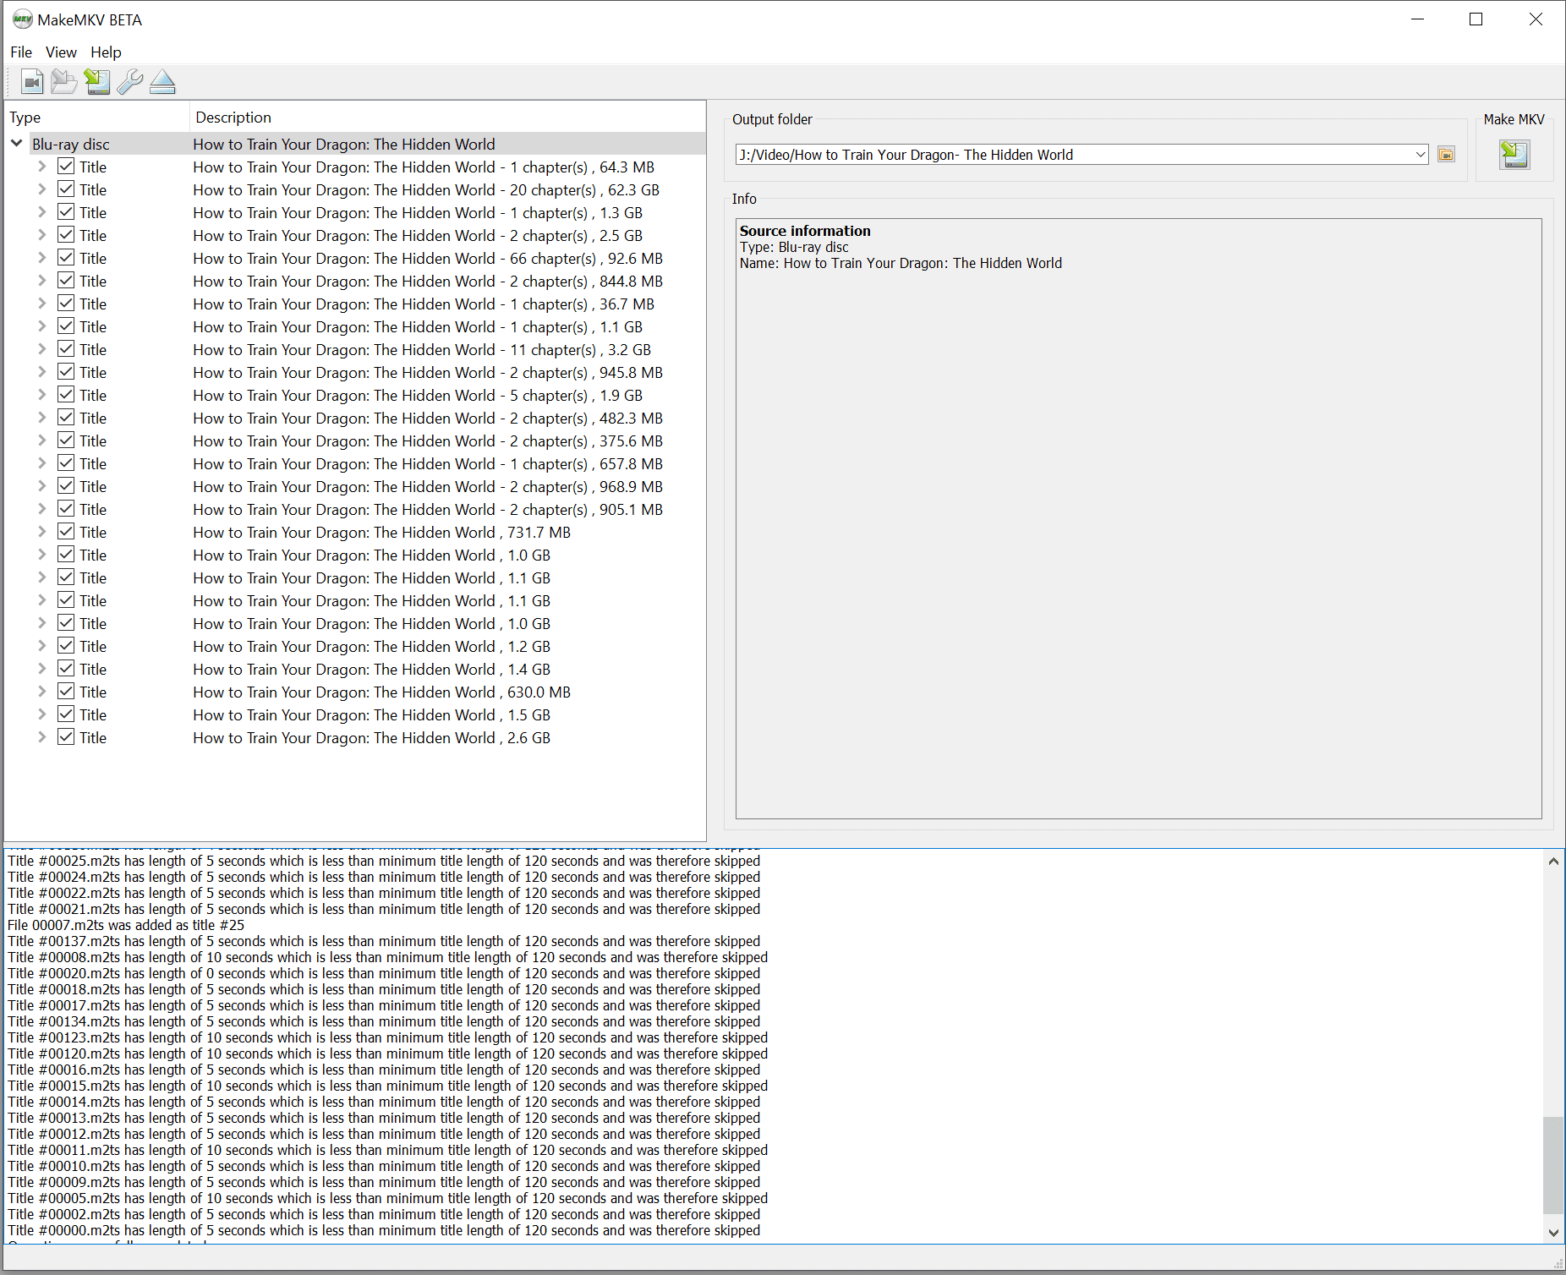Expand the 945.8 MB title row
This screenshot has height=1275, width=1566.
coord(41,372)
